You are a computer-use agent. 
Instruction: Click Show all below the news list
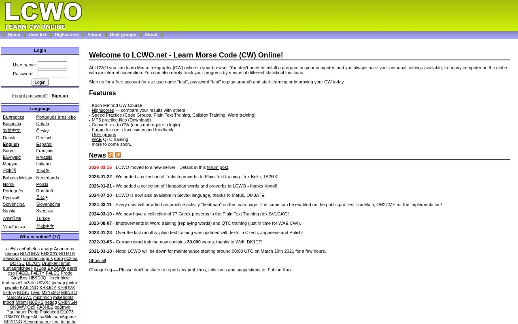[98, 260]
